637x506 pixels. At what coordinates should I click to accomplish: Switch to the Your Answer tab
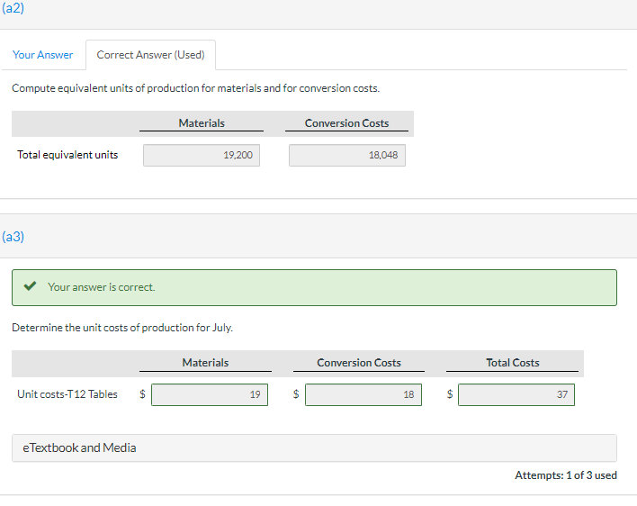(42, 55)
